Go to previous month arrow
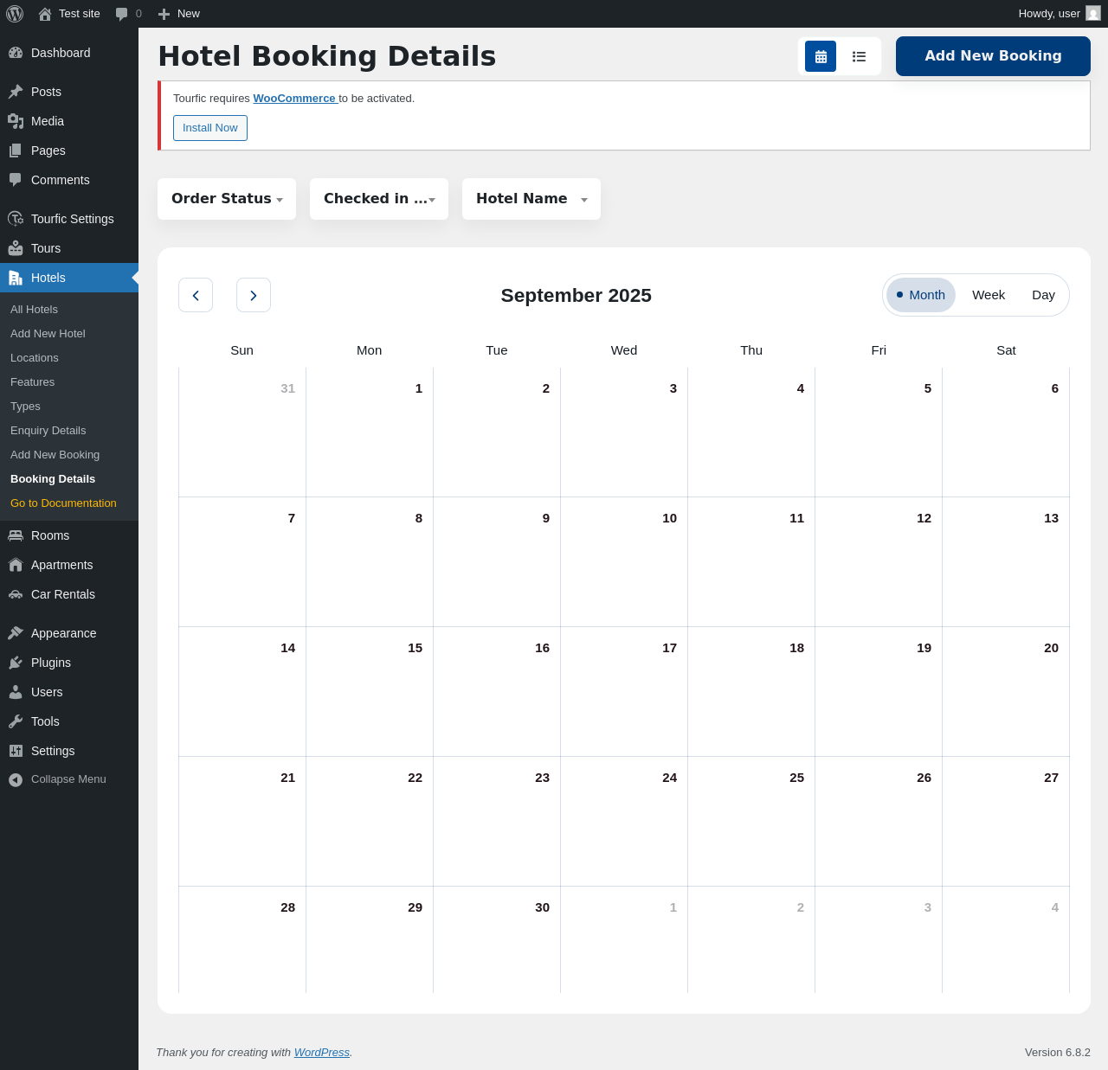This screenshot has width=1108, height=1070. (196, 295)
